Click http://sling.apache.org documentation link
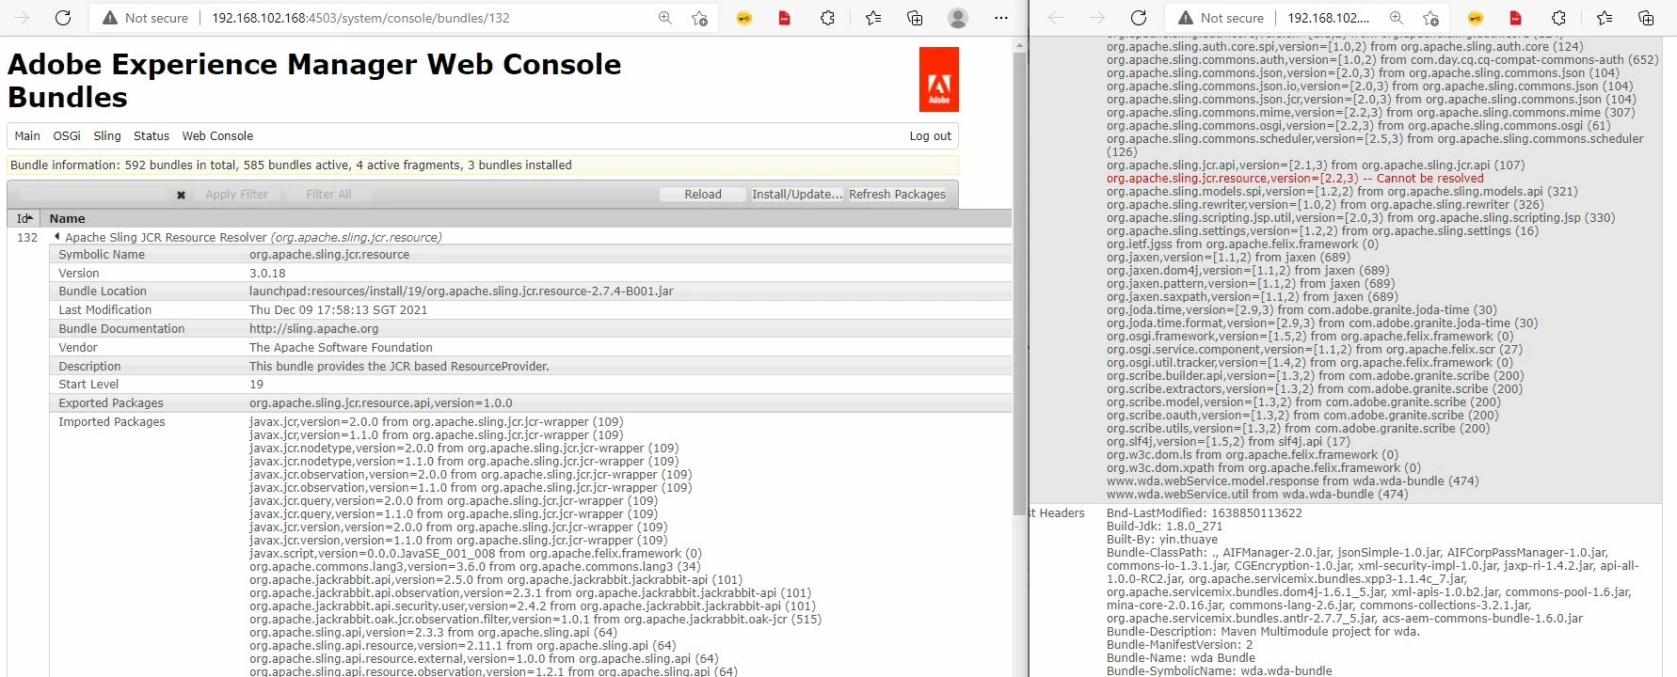Viewport: 1677px width, 677px height. pyautogui.click(x=313, y=329)
